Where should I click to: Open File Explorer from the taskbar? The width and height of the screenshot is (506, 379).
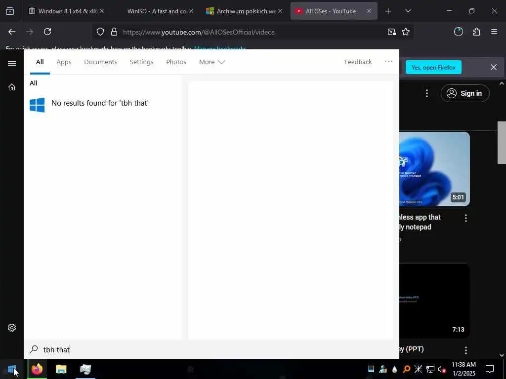tap(61, 369)
